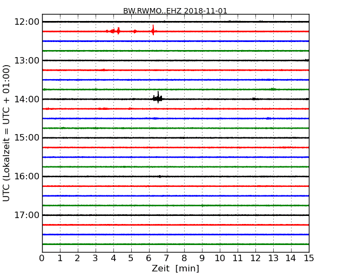
Task: Click the x-axis tick label 14
Action: tap(291, 258)
